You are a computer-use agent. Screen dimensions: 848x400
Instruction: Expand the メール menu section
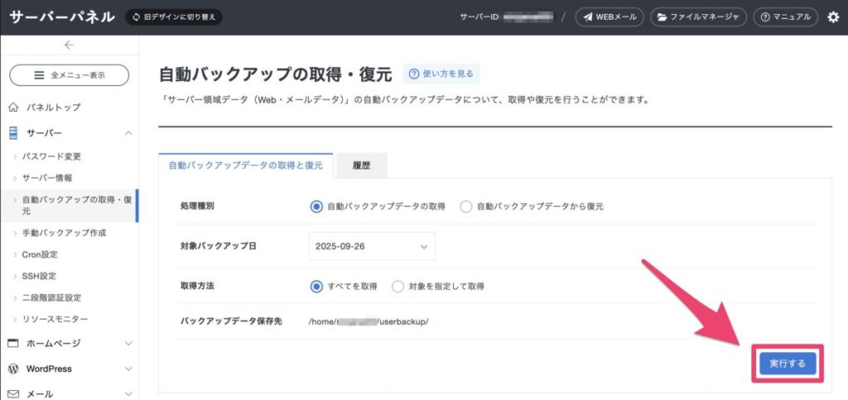128,394
